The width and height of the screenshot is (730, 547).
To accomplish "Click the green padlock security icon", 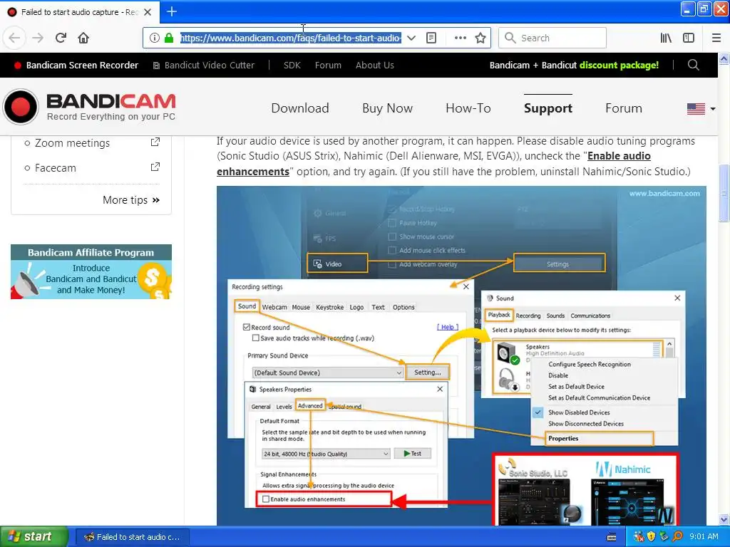I will click(169, 38).
